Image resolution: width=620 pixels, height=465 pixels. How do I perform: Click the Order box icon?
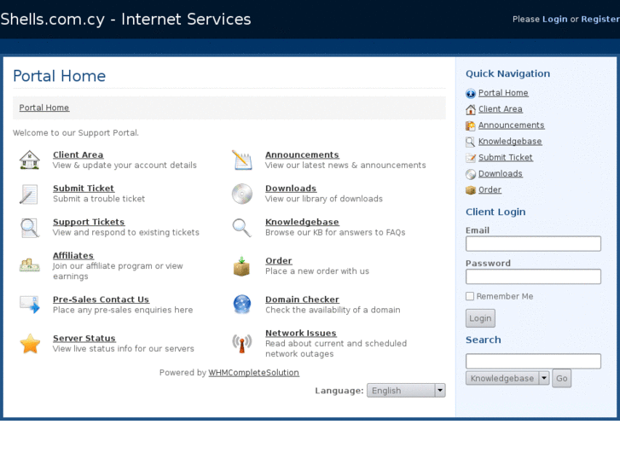click(242, 266)
